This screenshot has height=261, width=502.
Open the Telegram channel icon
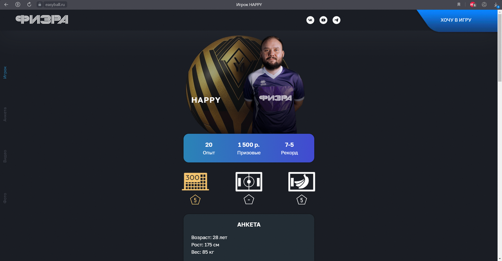[336, 20]
